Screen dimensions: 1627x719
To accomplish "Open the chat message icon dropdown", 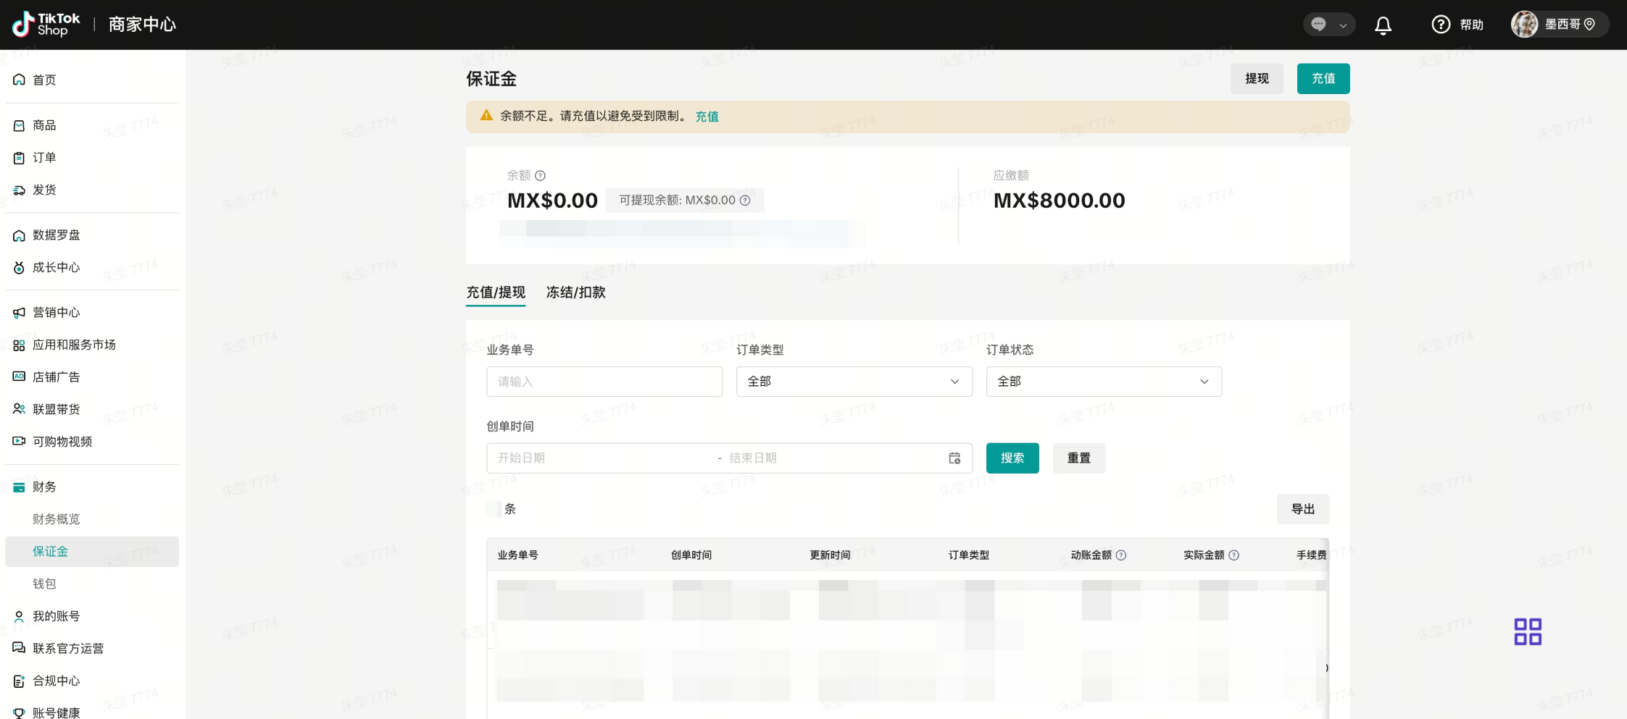I will click(1328, 25).
